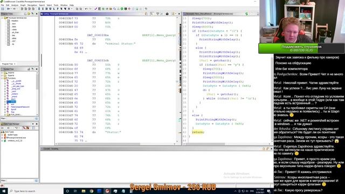Expand the Powergrid terminal.exe data types

click(2, 138)
